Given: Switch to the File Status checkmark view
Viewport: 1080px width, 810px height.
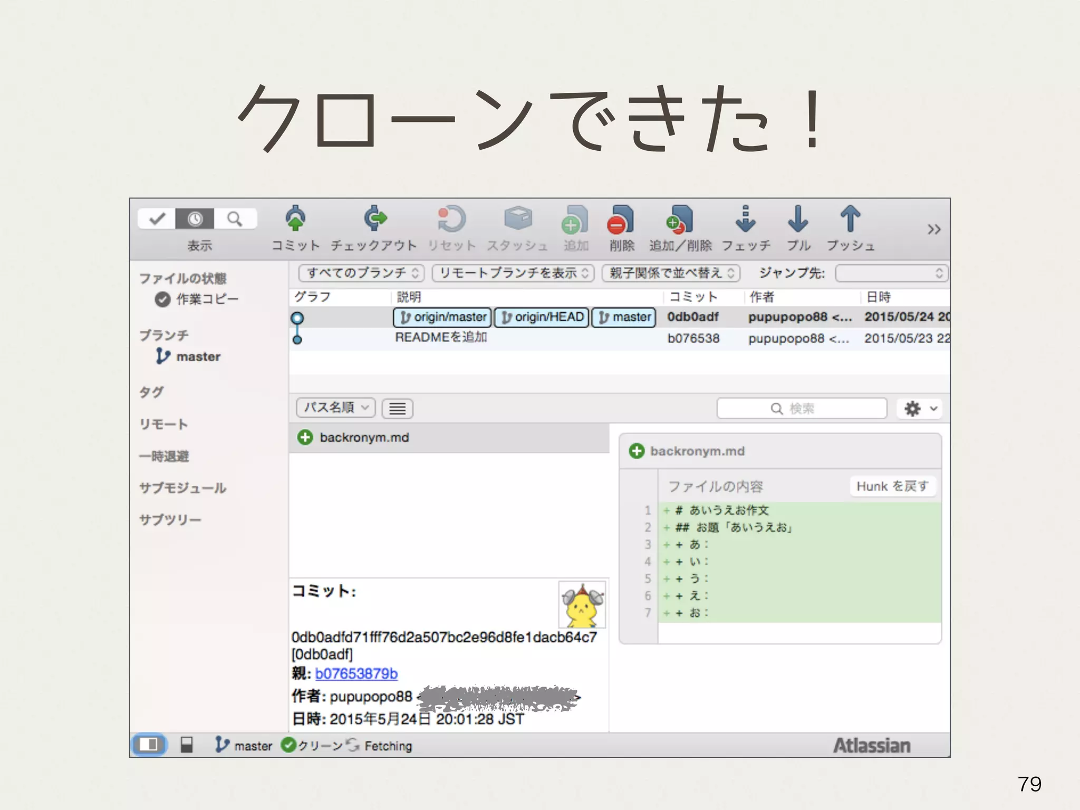Looking at the screenshot, I should (x=157, y=218).
